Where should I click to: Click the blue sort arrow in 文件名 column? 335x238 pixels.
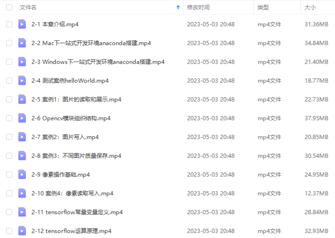[178, 7]
